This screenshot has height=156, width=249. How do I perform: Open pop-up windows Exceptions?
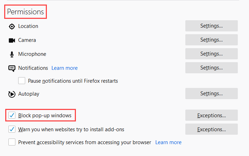click(211, 115)
